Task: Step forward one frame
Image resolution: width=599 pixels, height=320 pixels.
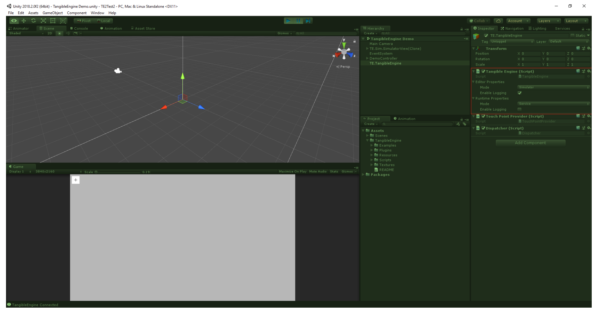Action: (308, 21)
